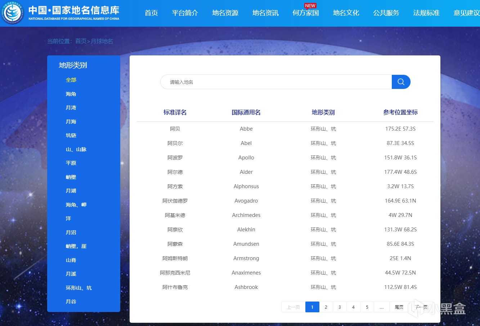Filter by 峭壁，崖 terrain category

click(76, 246)
